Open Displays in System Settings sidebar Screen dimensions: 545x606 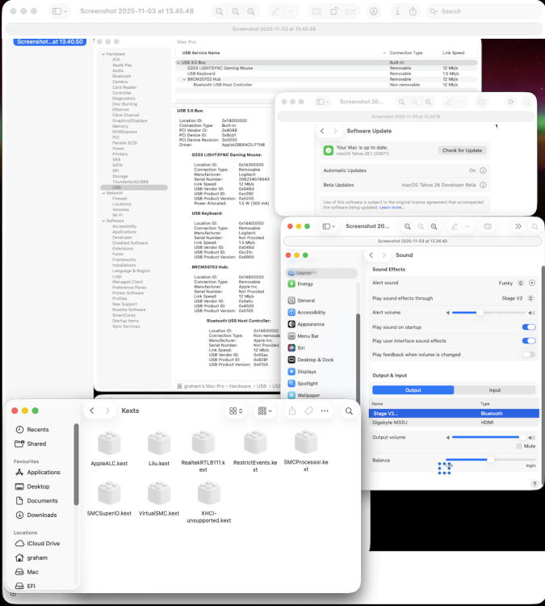pyautogui.click(x=307, y=372)
